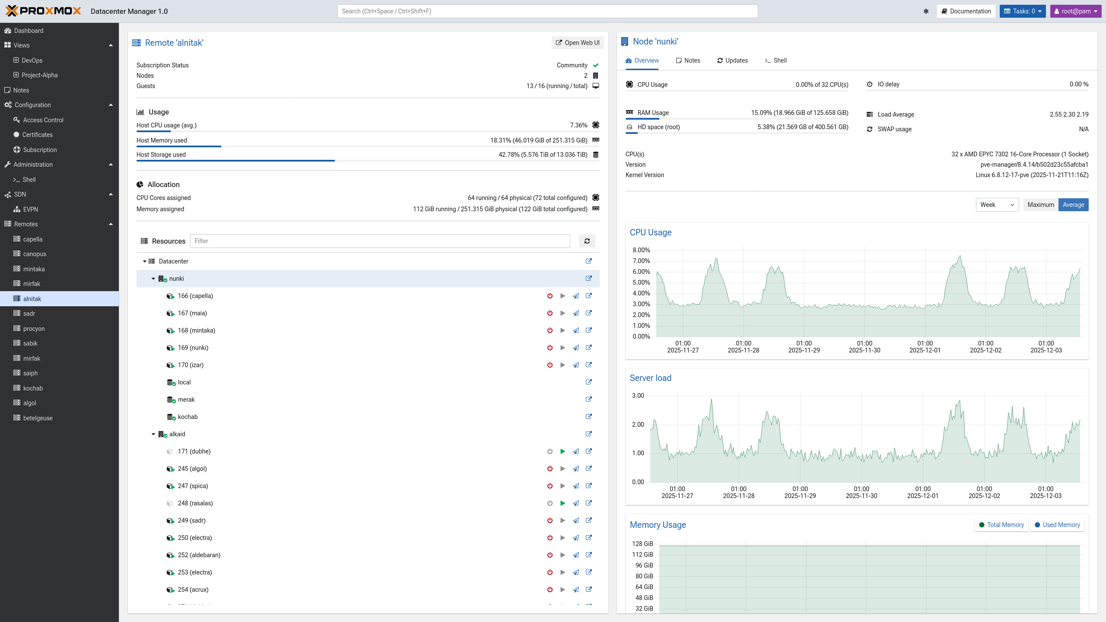Toggle dark mode in the top bar
The width and height of the screenshot is (1106, 622).
pyautogui.click(x=926, y=11)
